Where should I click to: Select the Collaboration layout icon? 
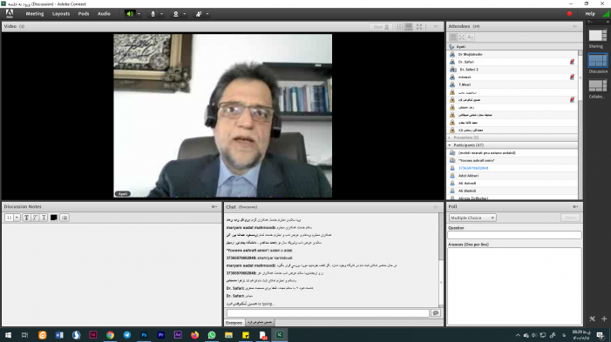click(x=597, y=85)
